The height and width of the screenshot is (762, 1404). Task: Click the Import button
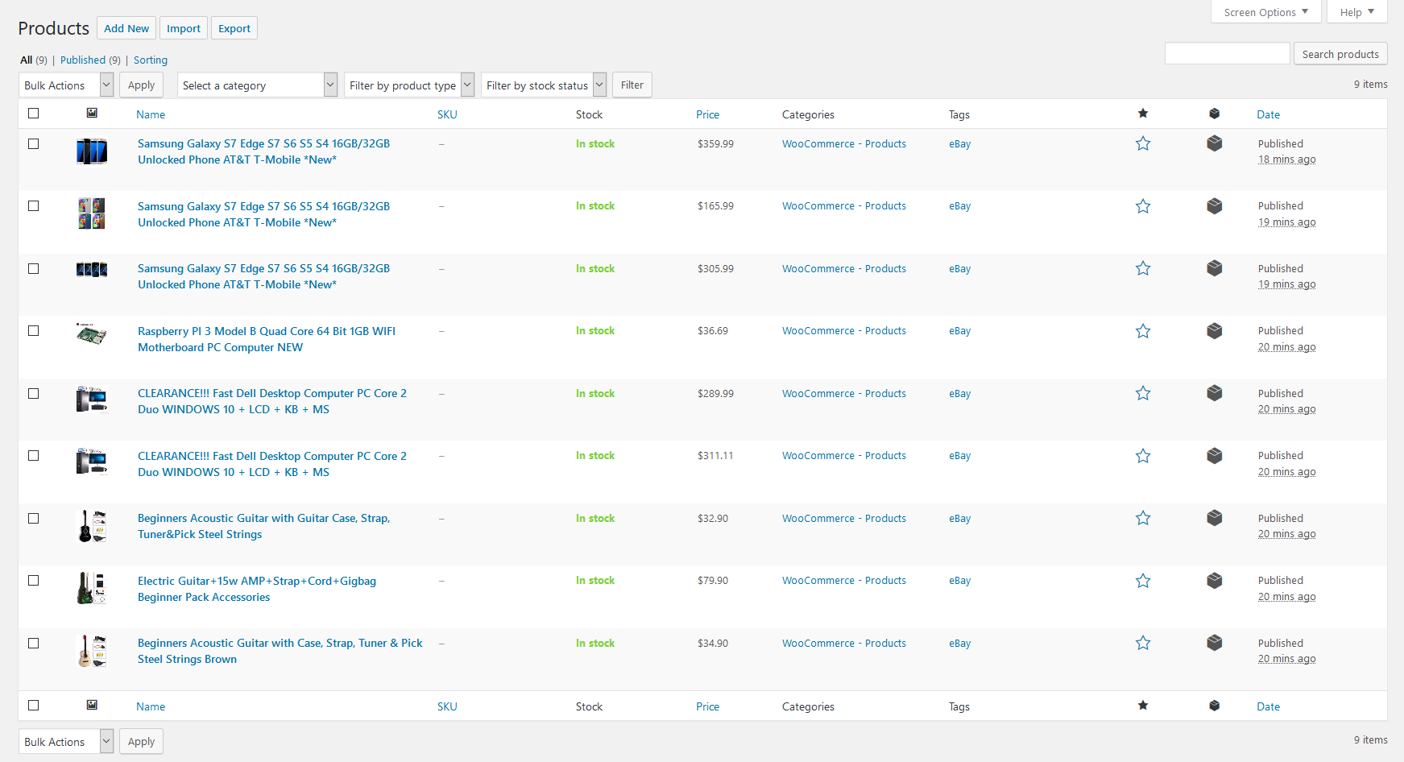tap(184, 28)
